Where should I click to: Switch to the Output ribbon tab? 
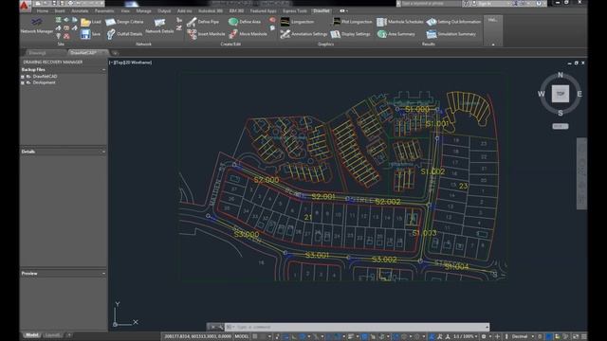pyautogui.click(x=164, y=10)
